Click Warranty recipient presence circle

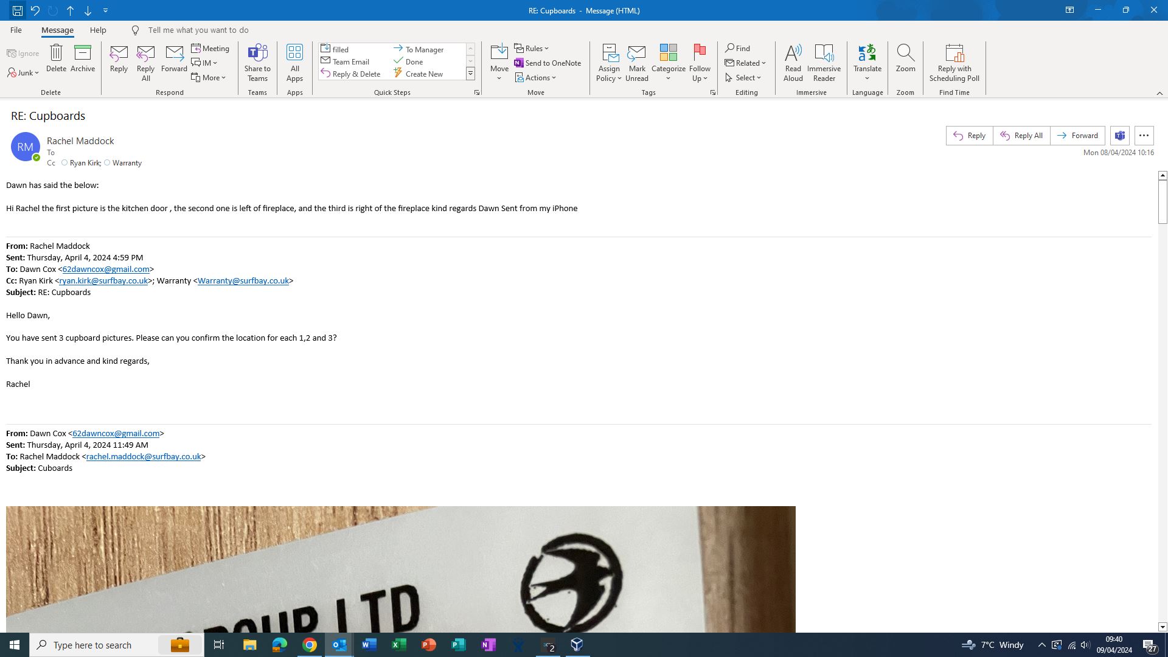[x=107, y=163]
